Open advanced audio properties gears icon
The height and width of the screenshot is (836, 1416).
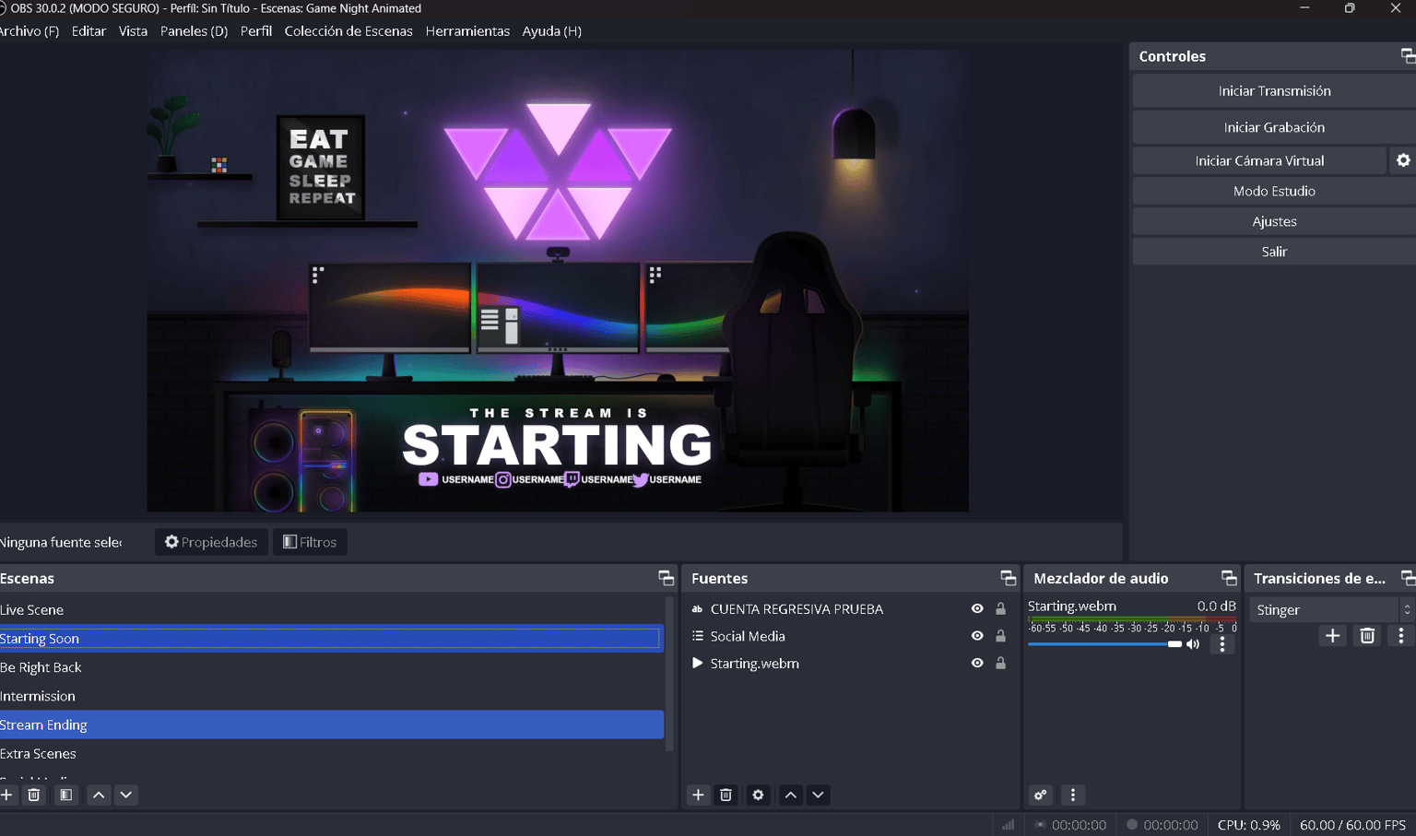(1040, 795)
